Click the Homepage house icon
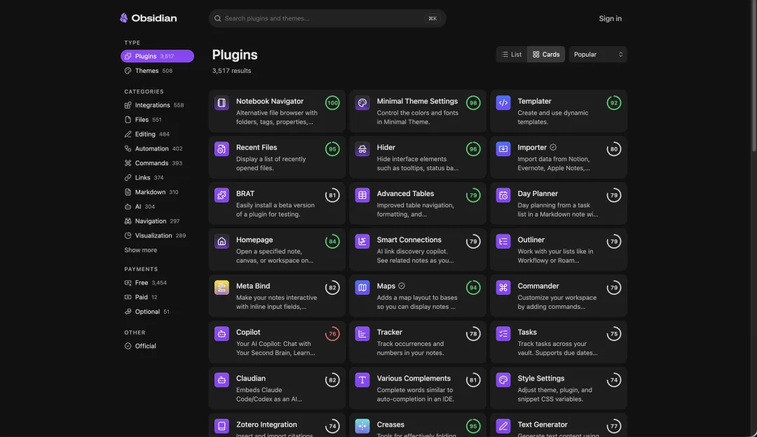 click(221, 242)
